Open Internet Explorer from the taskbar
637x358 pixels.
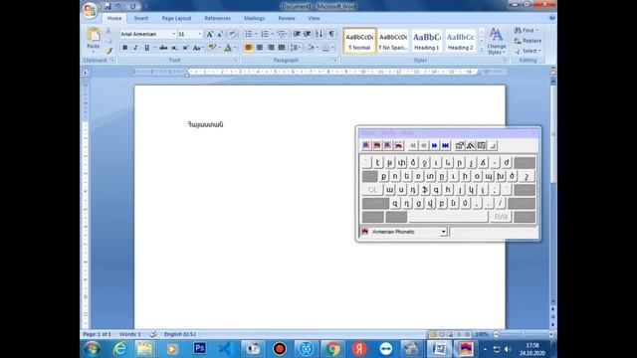[119, 348]
